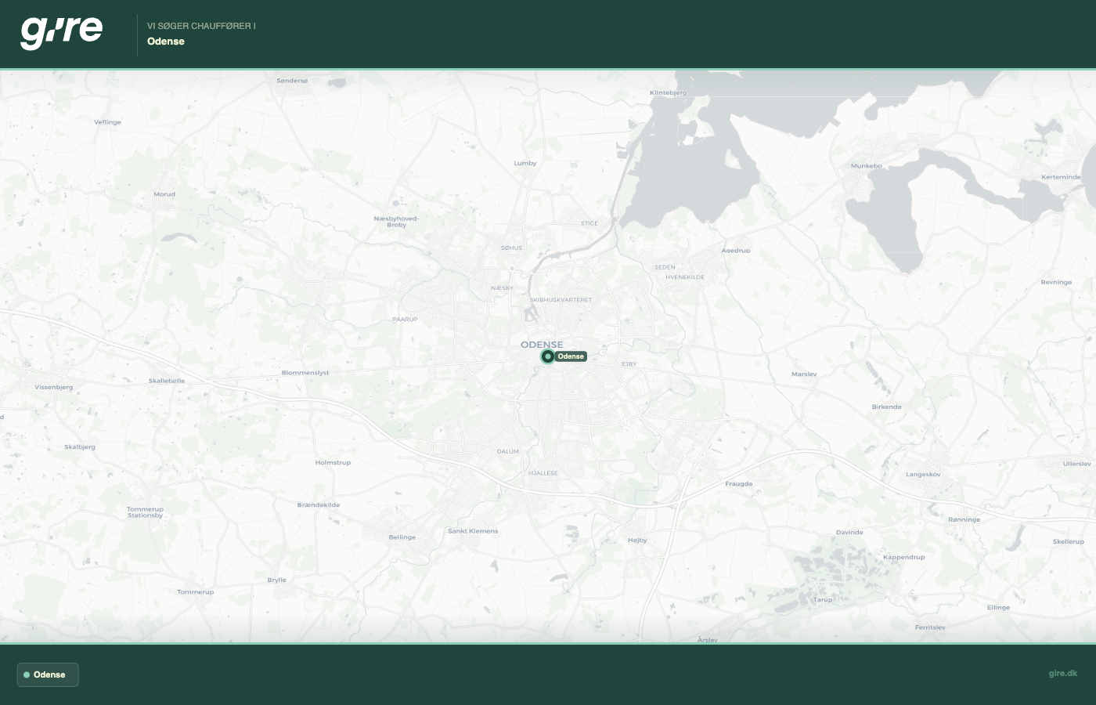
Task: Select the Næsbyhoved-Broby label
Action: click(396, 222)
